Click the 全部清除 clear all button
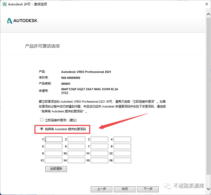 coord(56,169)
